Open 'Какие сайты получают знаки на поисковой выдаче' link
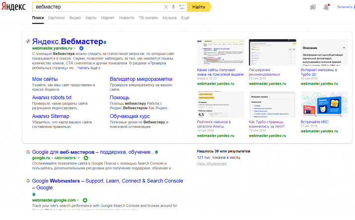This screenshot has width=355, height=220. tap(220, 72)
